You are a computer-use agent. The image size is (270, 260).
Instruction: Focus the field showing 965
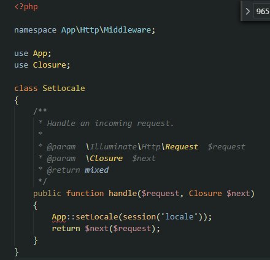tap(262, 11)
